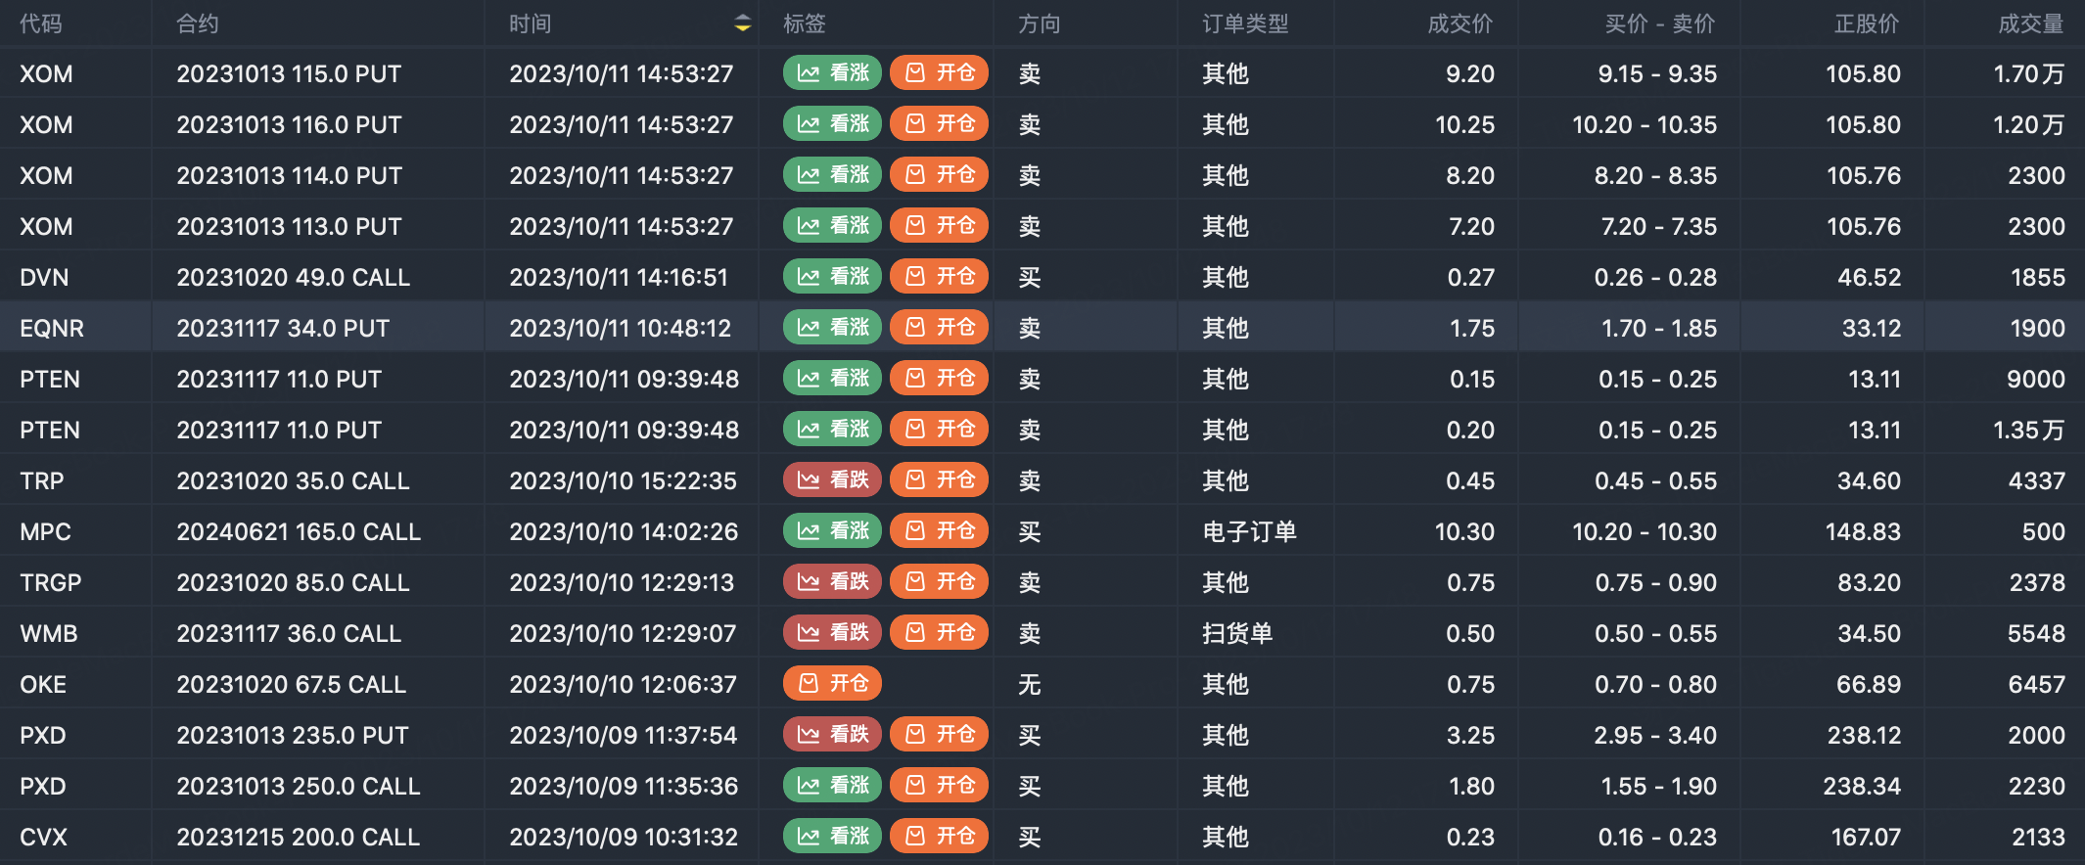The height and width of the screenshot is (865, 2085).
Task: Click 看涨 tag on XOM 115.0 PUT row
Action: click(833, 72)
